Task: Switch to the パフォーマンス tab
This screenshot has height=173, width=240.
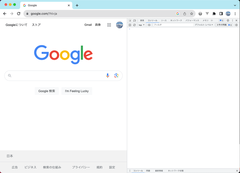Action: (192, 20)
